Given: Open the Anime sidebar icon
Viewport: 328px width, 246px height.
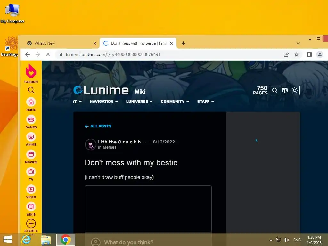Looking at the screenshot, I should [x=31, y=137].
